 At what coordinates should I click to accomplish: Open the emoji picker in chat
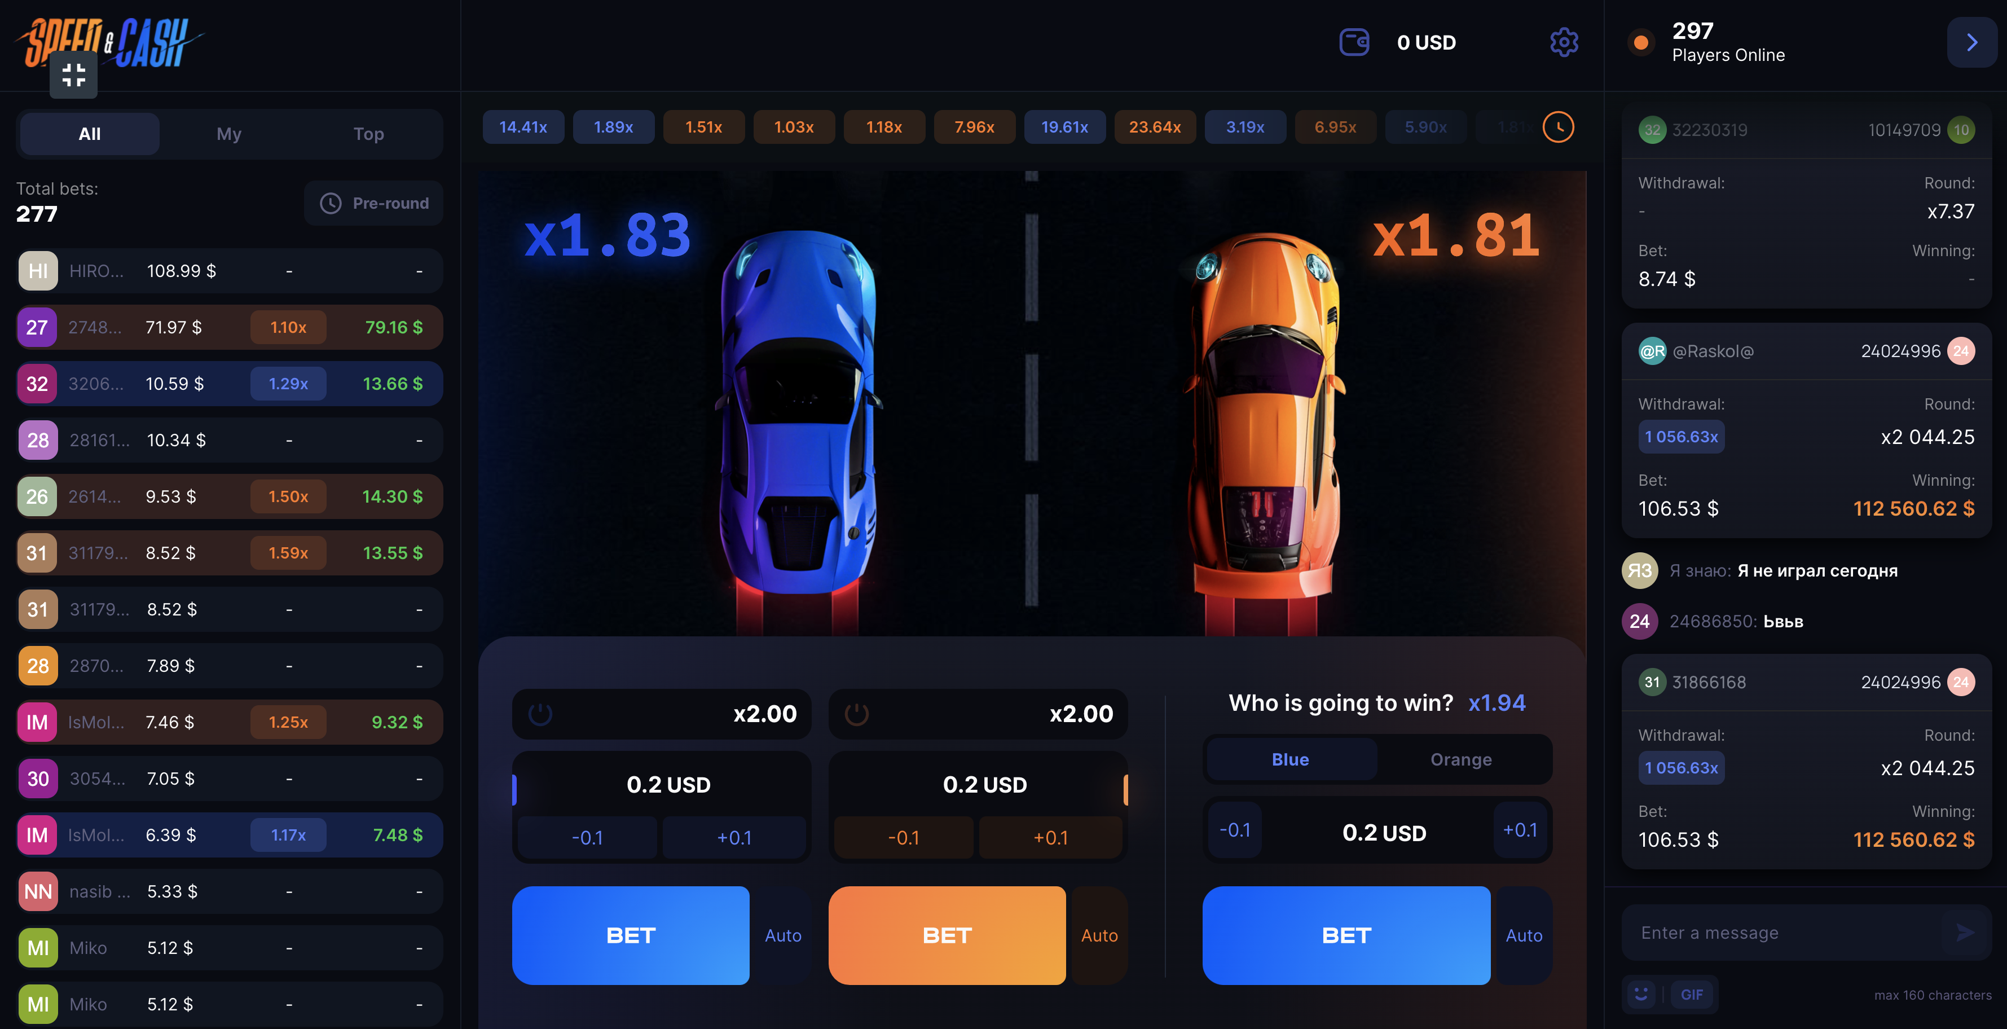[1641, 994]
